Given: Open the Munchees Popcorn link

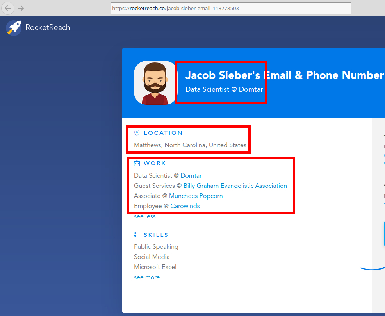Looking at the screenshot, I should 196,196.
